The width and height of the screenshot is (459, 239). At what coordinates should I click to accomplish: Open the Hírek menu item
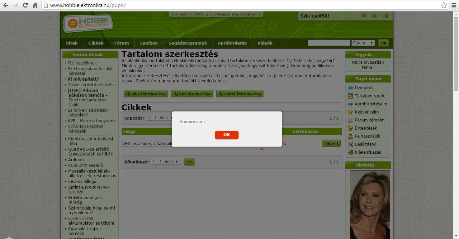[72, 43]
